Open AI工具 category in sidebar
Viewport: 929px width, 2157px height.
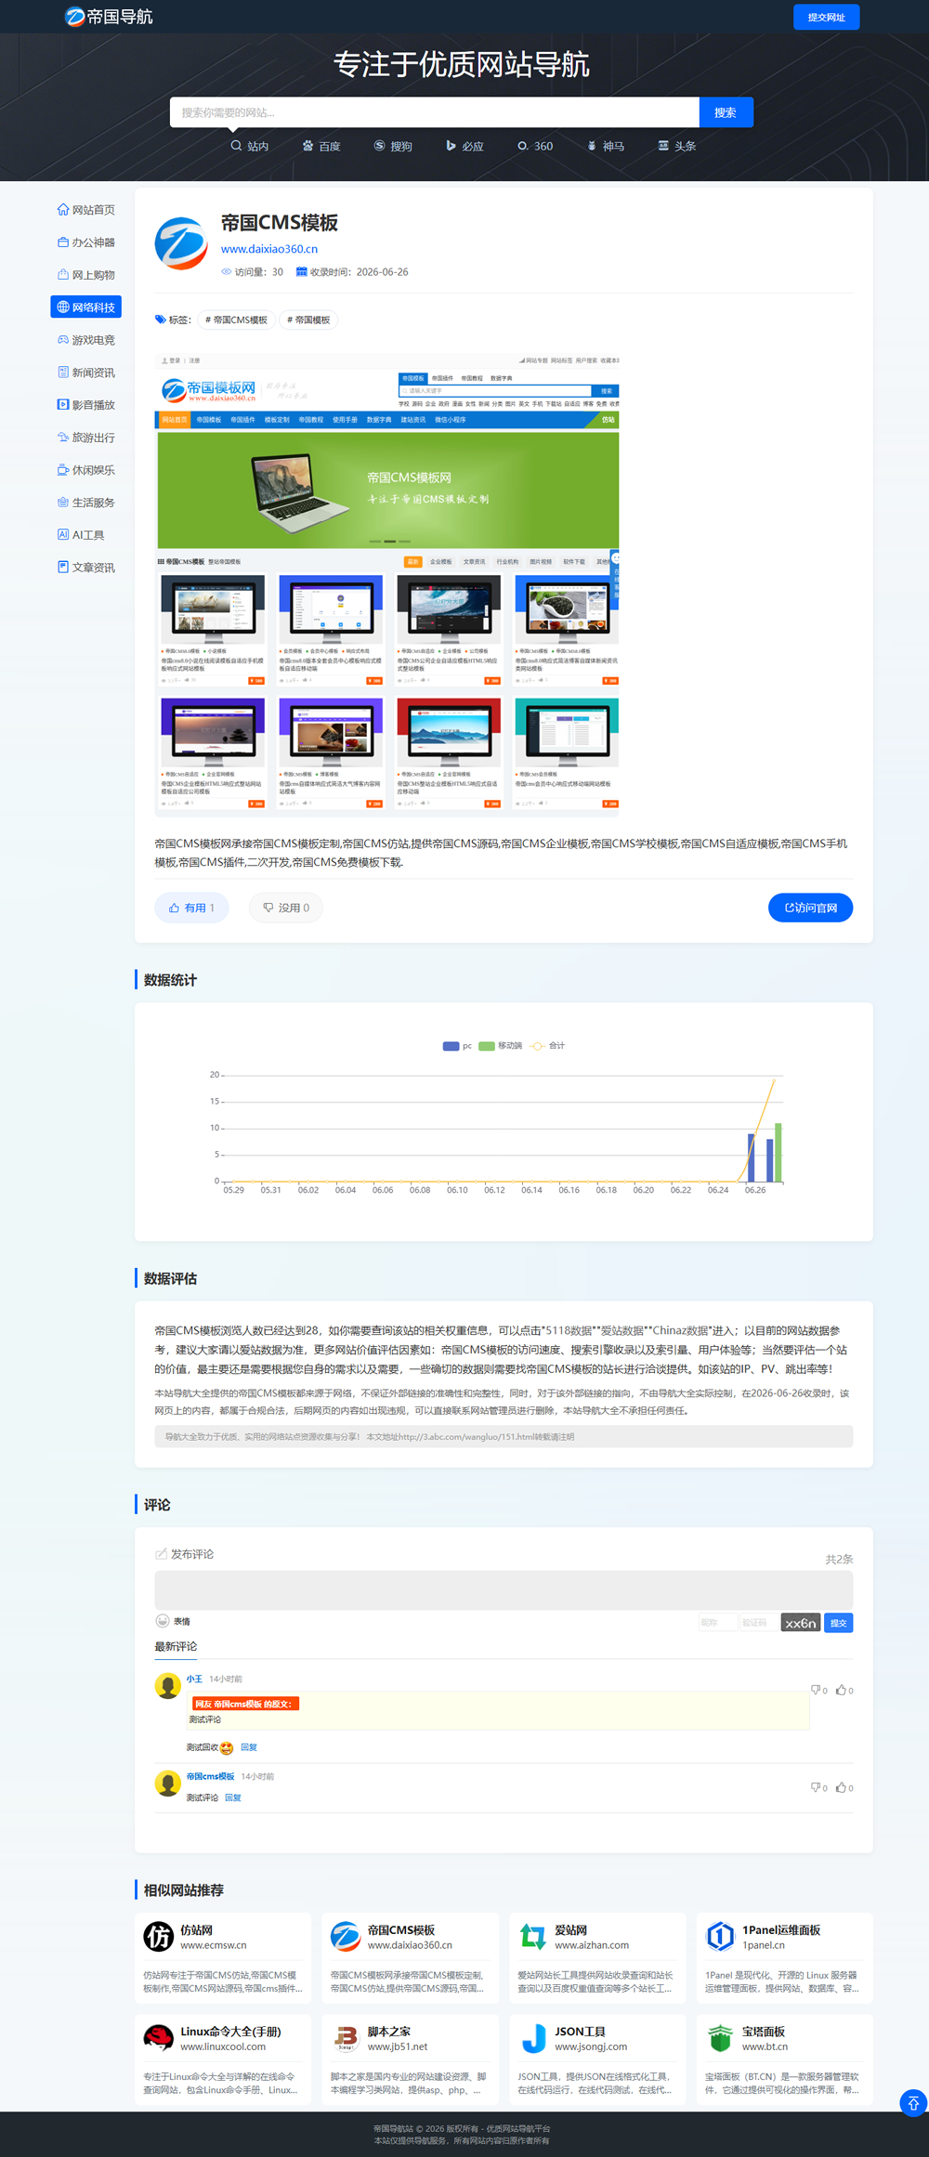(86, 535)
